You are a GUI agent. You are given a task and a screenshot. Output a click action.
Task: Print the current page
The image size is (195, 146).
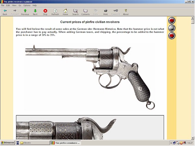point(106,12)
